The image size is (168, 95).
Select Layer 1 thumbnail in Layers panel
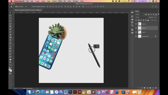pyautogui.click(x=140, y=32)
